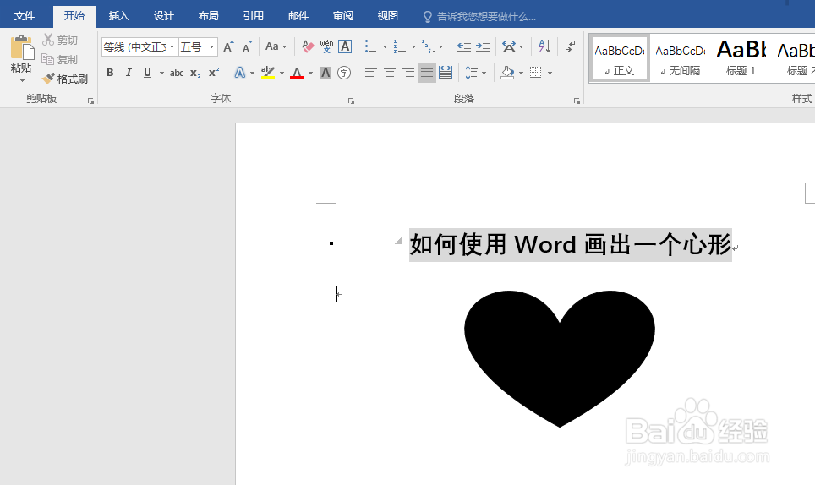Activate the Format Painter brush
Viewport: 815px width, 485px height.
tap(65, 79)
